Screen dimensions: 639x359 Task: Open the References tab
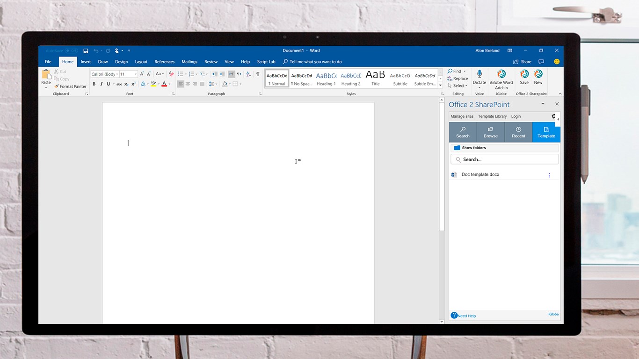[165, 62]
